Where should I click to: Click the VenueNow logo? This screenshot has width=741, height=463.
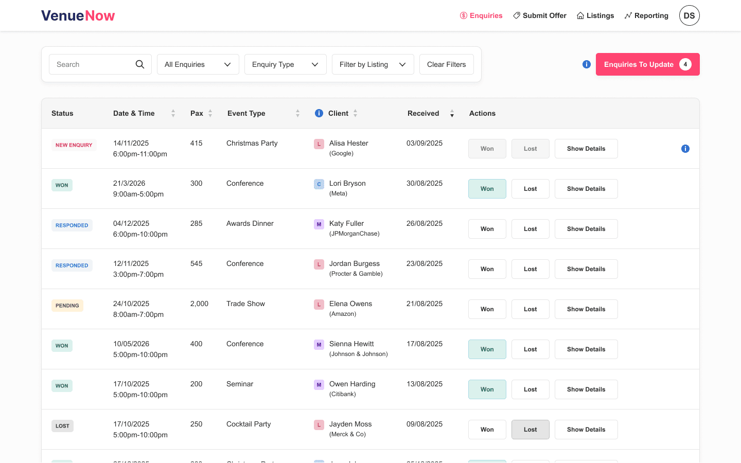[78, 15]
